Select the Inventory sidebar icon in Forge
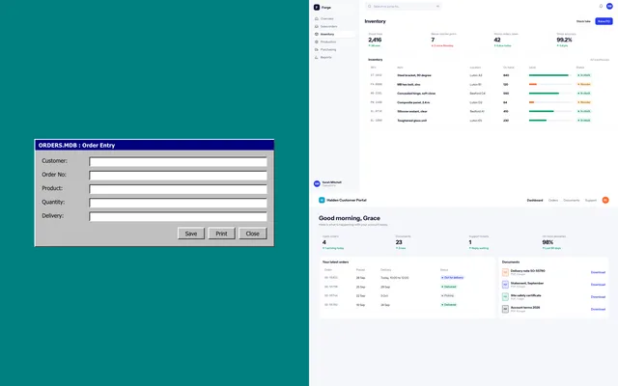The height and width of the screenshot is (386, 618). pyautogui.click(x=317, y=35)
